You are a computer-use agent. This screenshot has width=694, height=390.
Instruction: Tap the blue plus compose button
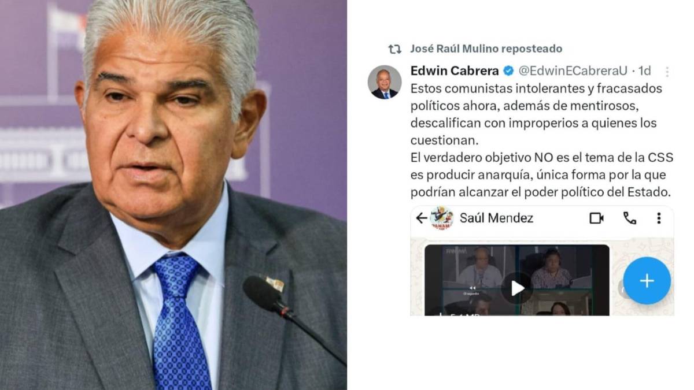tap(647, 281)
